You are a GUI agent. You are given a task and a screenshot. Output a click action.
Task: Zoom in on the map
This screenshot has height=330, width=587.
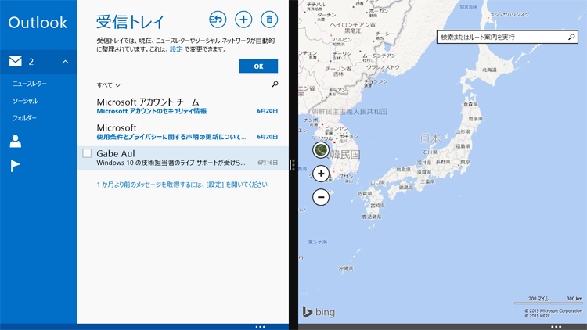321,174
